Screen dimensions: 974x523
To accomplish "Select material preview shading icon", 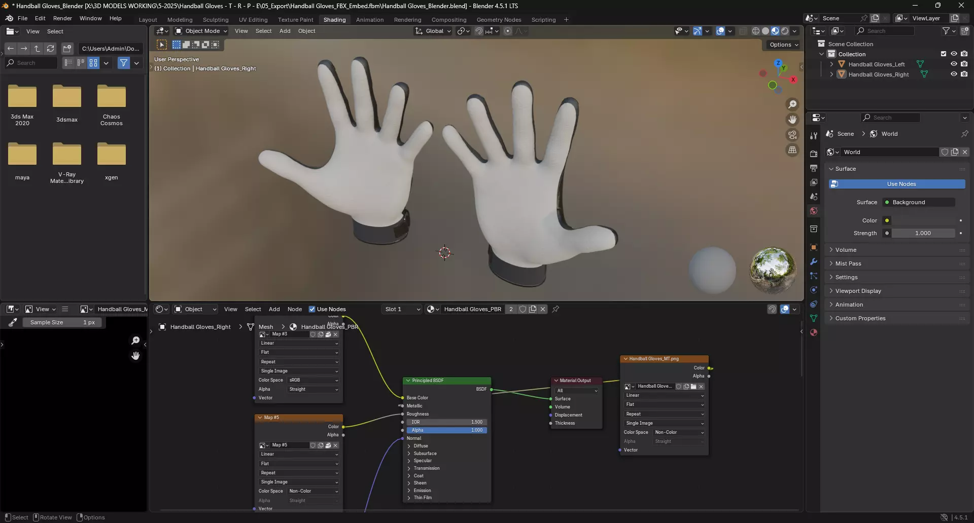I will (775, 31).
